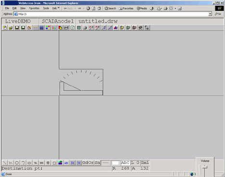
Task: Select the circle drawing tool
Action: coord(17,163)
